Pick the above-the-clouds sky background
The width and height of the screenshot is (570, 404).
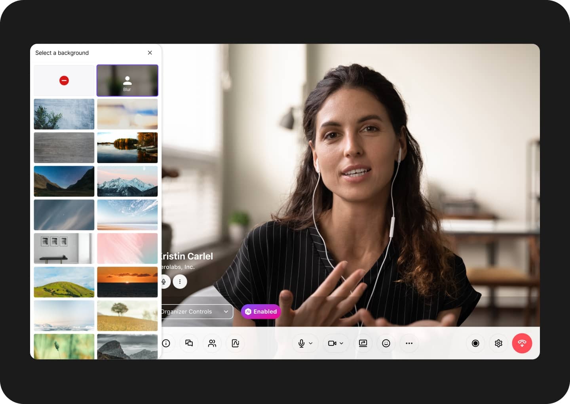64,316
